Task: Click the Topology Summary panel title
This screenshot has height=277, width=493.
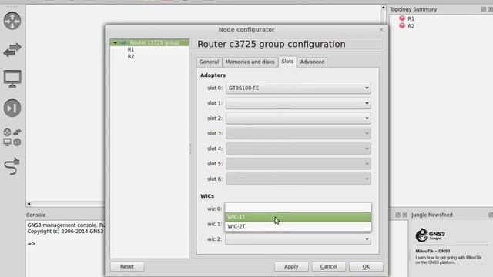Action: tap(414, 9)
